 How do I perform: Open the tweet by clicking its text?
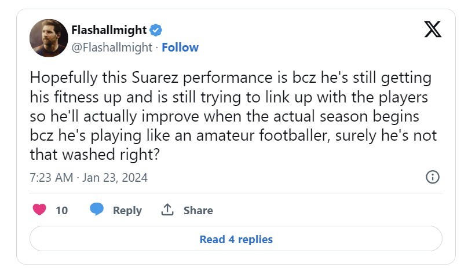click(233, 116)
